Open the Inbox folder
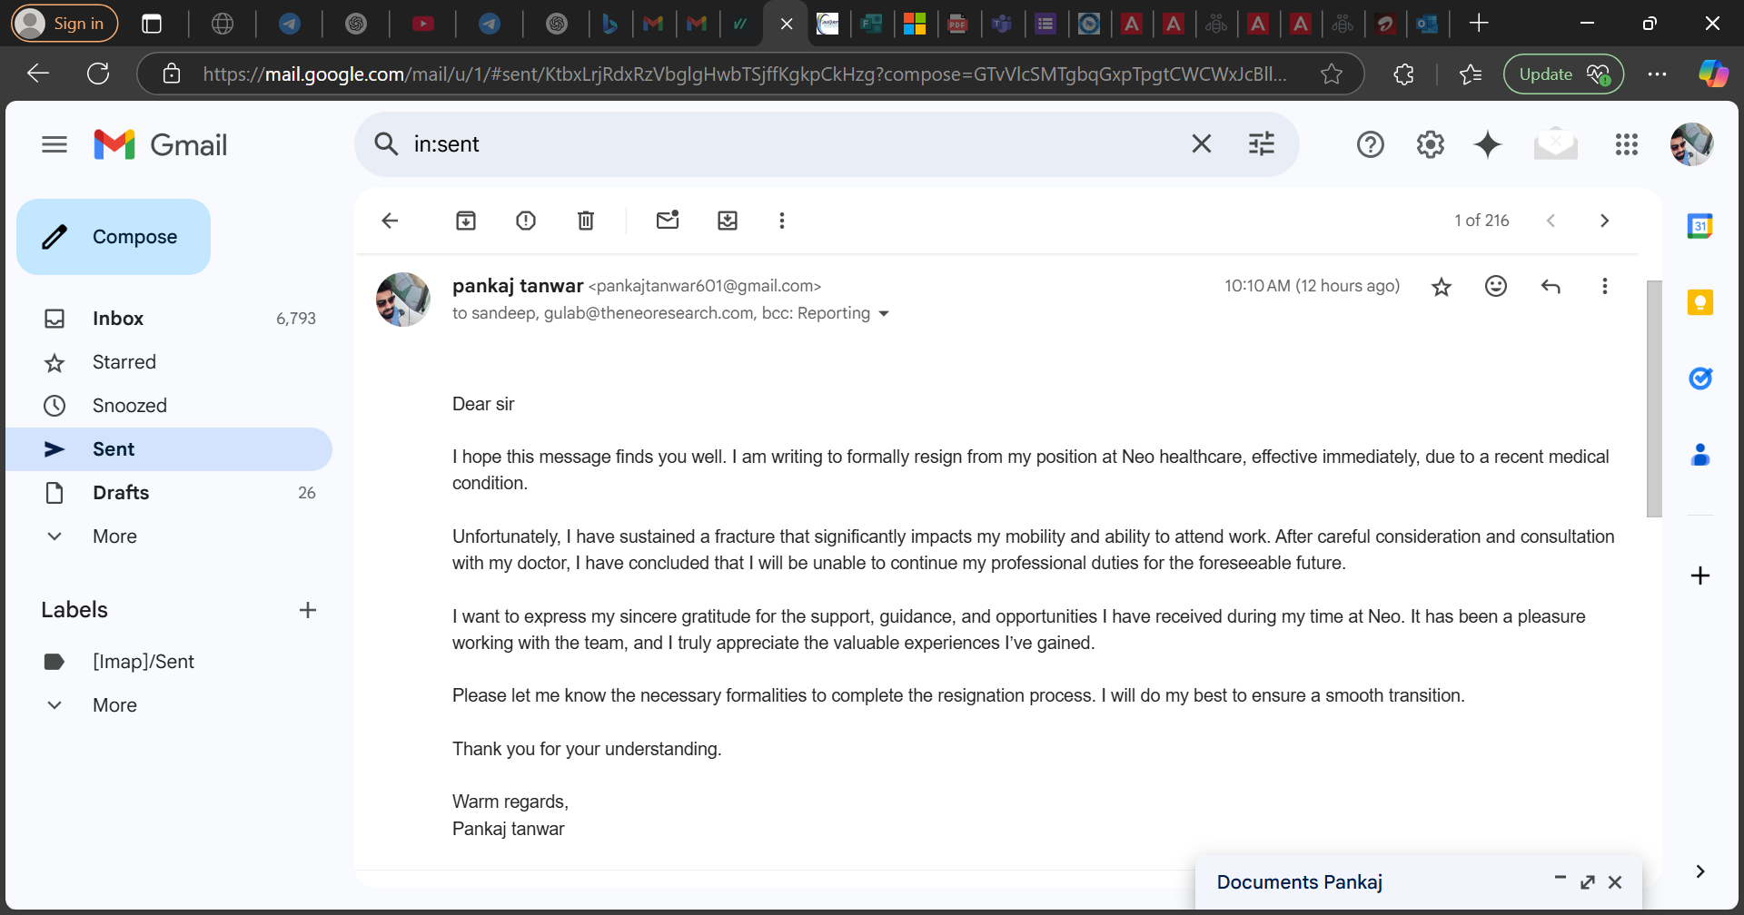 click(x=118, y=319)
